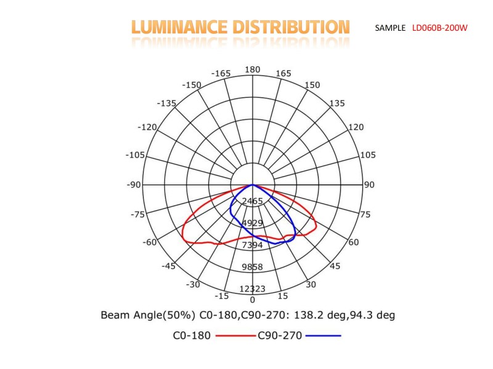
Task: Click the 150 degree label
Action: pyautogui.click(x=312, y=85)
